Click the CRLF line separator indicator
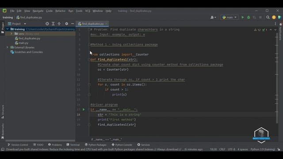Screen dimensions: 283x159 tap(222, 149)
